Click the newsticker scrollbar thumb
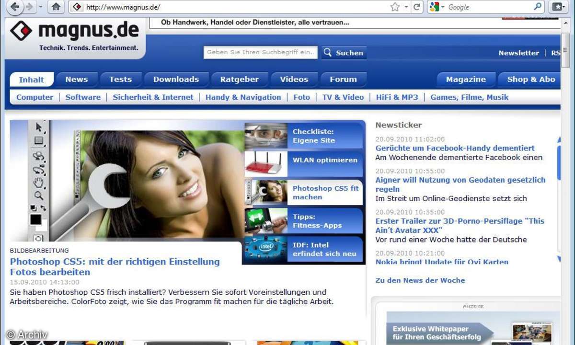This screenshot has width=575, height=345. click(559, 162)
